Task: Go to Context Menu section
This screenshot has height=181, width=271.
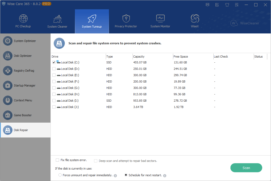Action: coord(26,100)
